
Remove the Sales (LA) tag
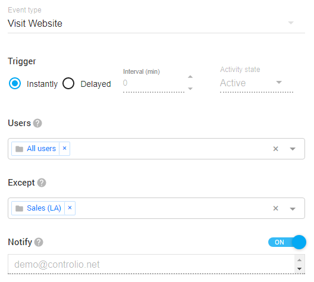click(70, 208)
